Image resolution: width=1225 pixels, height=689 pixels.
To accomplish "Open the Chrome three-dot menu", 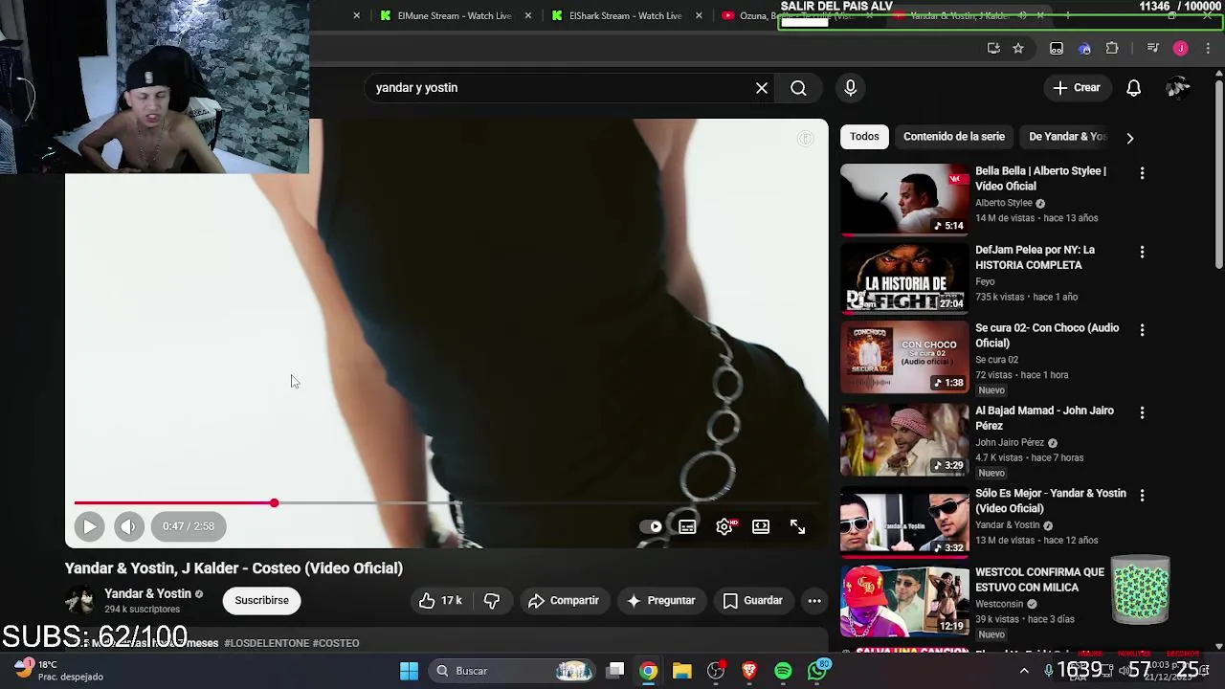I will point(1209,48).
